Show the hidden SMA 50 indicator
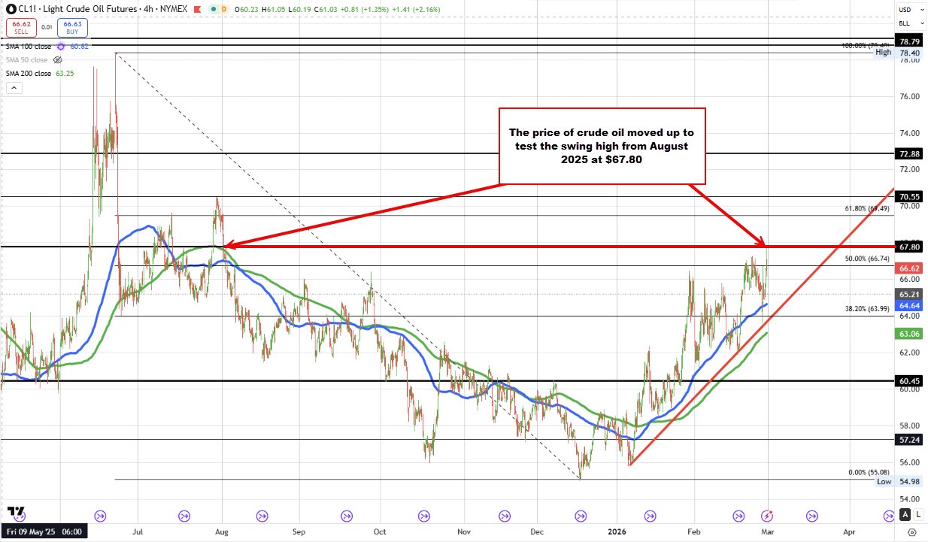This screenshot has width=928, height=542. pyautogui.click(x=57, y=60)
